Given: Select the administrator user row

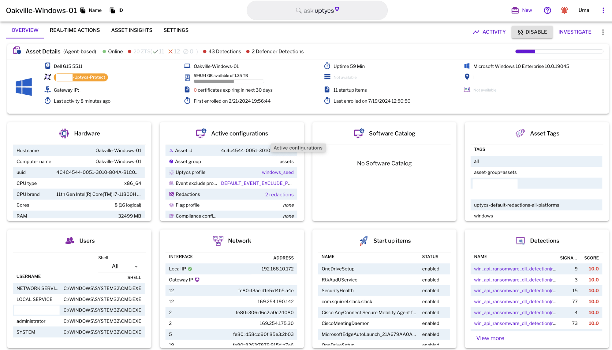Looking at the screenshot, I should pyautogui.click(x=79, y=321).
